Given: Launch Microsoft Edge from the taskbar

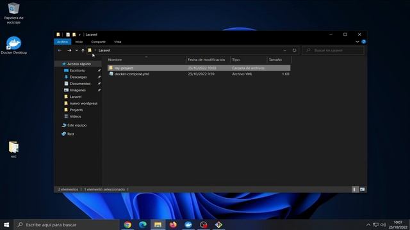Looking at the screenshot, I should coord(143,224).
